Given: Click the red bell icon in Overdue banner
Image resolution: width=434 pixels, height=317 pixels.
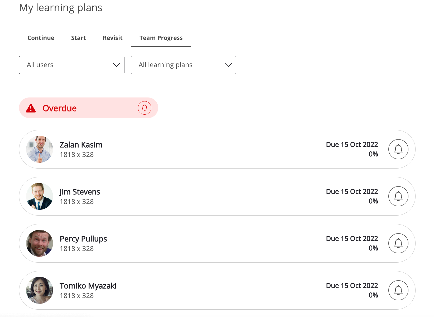Looking at the screenshot, I should coord(144,108).
